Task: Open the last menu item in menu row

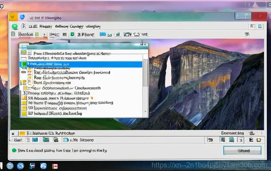Action: click(x=92, y=26)
